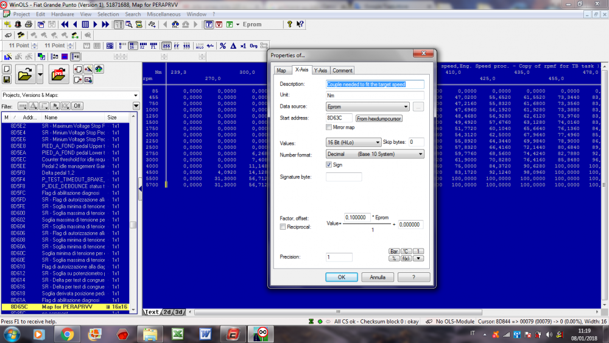The width and height of the screenshot is (609, 343).
Task: Click the Start address input field
Action: (x=339, y=118)
